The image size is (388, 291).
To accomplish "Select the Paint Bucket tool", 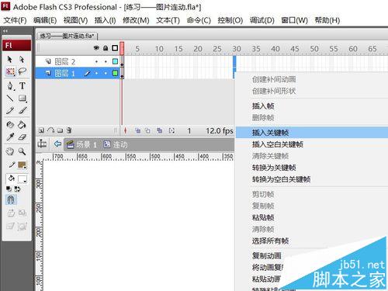I will coord(23,125).
